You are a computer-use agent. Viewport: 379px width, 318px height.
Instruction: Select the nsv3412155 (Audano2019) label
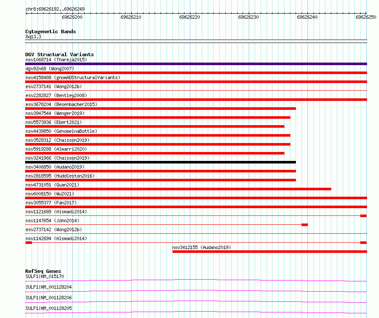(201, 247)
